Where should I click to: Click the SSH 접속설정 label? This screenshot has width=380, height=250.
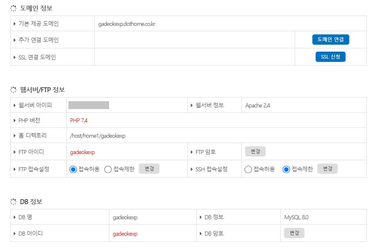212,169
